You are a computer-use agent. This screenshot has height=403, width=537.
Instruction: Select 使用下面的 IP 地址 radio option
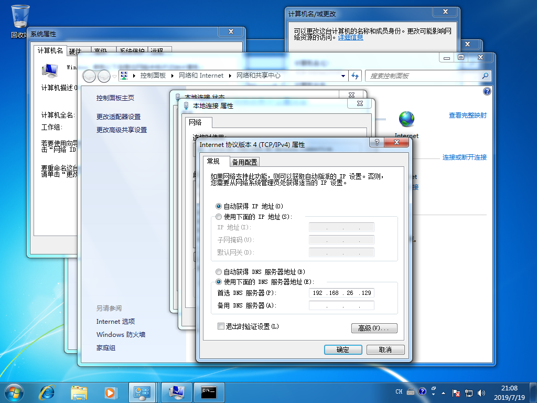(x=219, y=217)
